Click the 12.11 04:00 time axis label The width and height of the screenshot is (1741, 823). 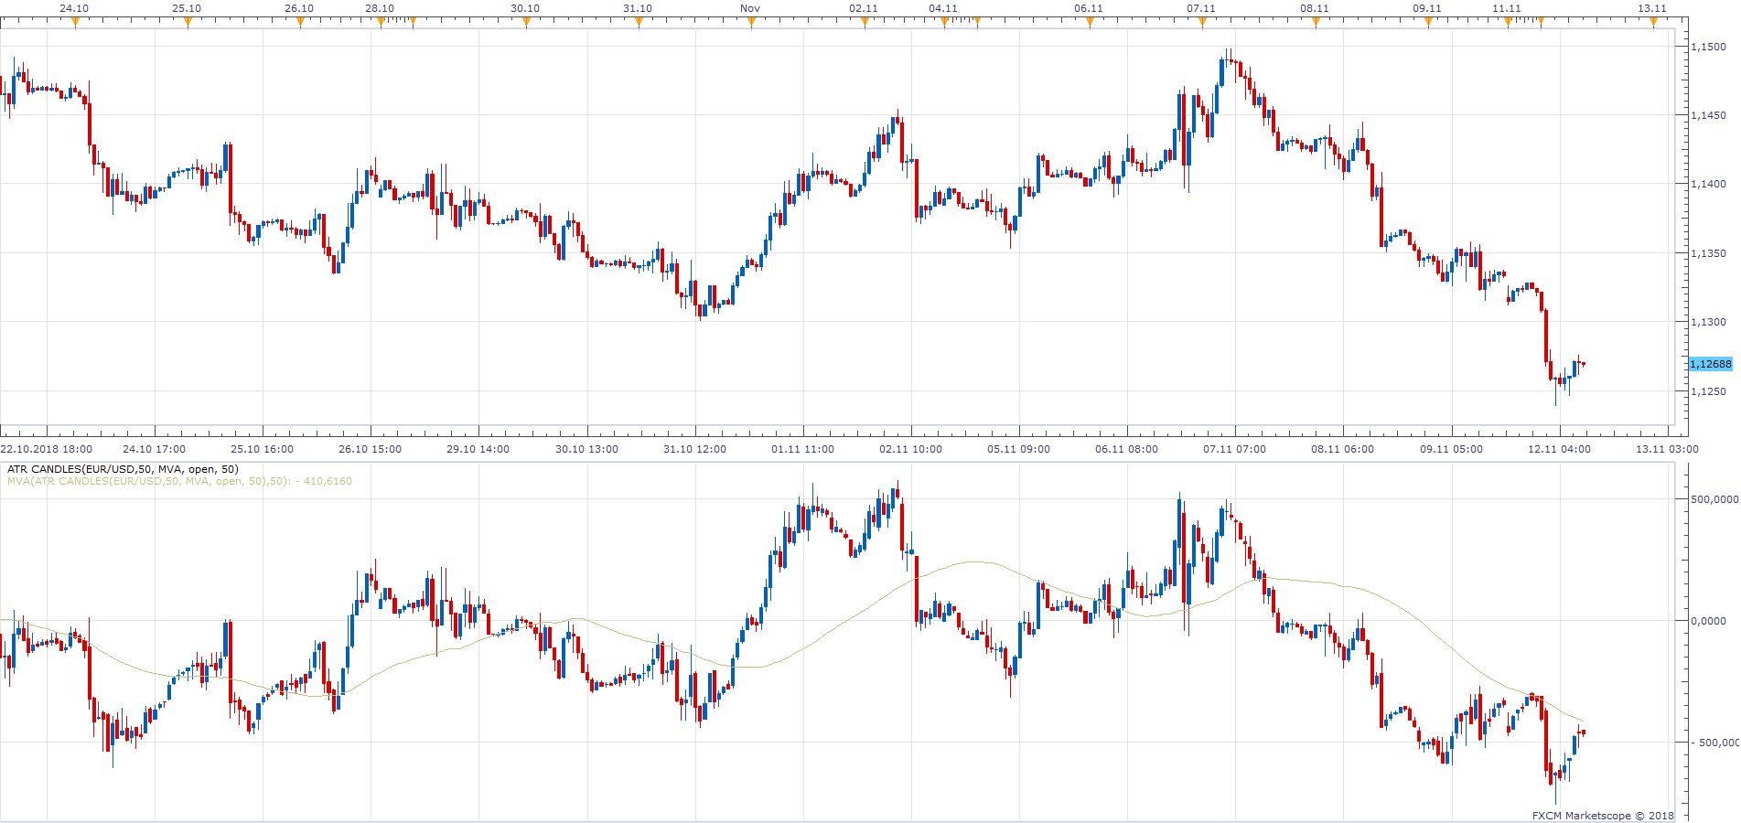tap(1560, 449)
